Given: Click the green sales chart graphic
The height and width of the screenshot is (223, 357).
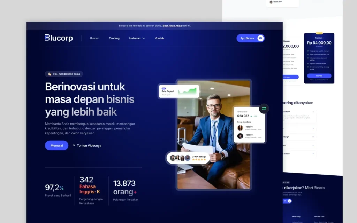Looking at the screenshot, I should coord(187,91).
